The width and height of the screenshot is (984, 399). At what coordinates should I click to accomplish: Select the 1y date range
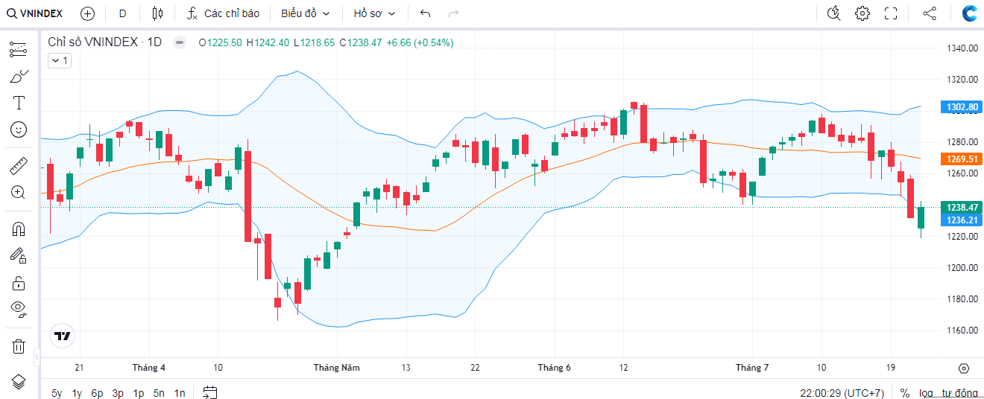(77, 393)
